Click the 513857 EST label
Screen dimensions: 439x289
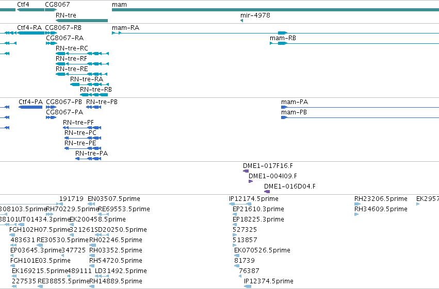245,240
